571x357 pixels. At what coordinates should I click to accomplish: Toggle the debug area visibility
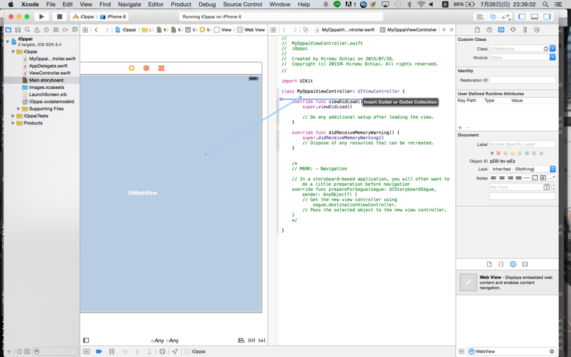534,17
